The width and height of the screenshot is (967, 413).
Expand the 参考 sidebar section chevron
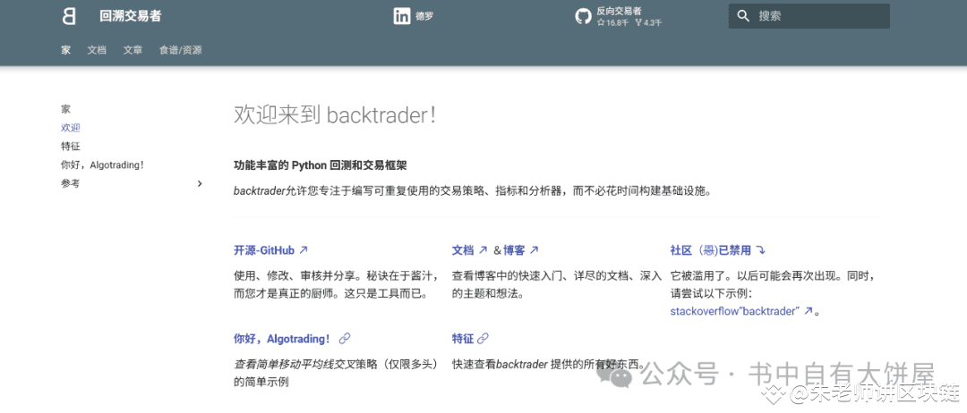pyautogui.click(x=200, y=184)
